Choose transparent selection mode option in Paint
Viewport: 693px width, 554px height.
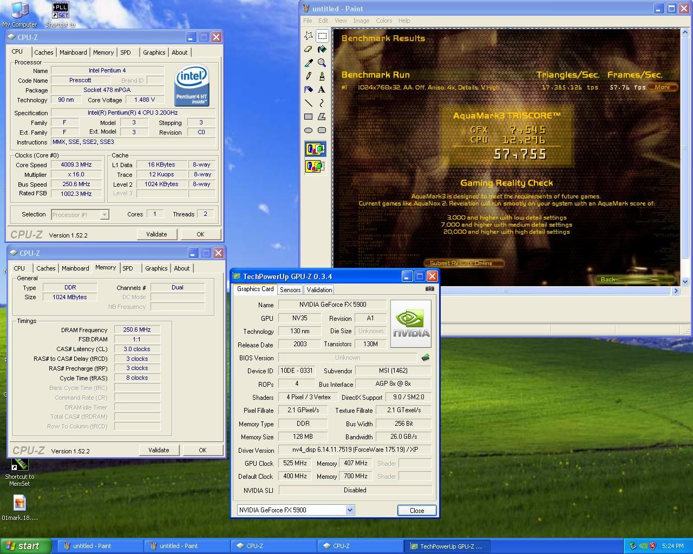[x=315, y=166]
